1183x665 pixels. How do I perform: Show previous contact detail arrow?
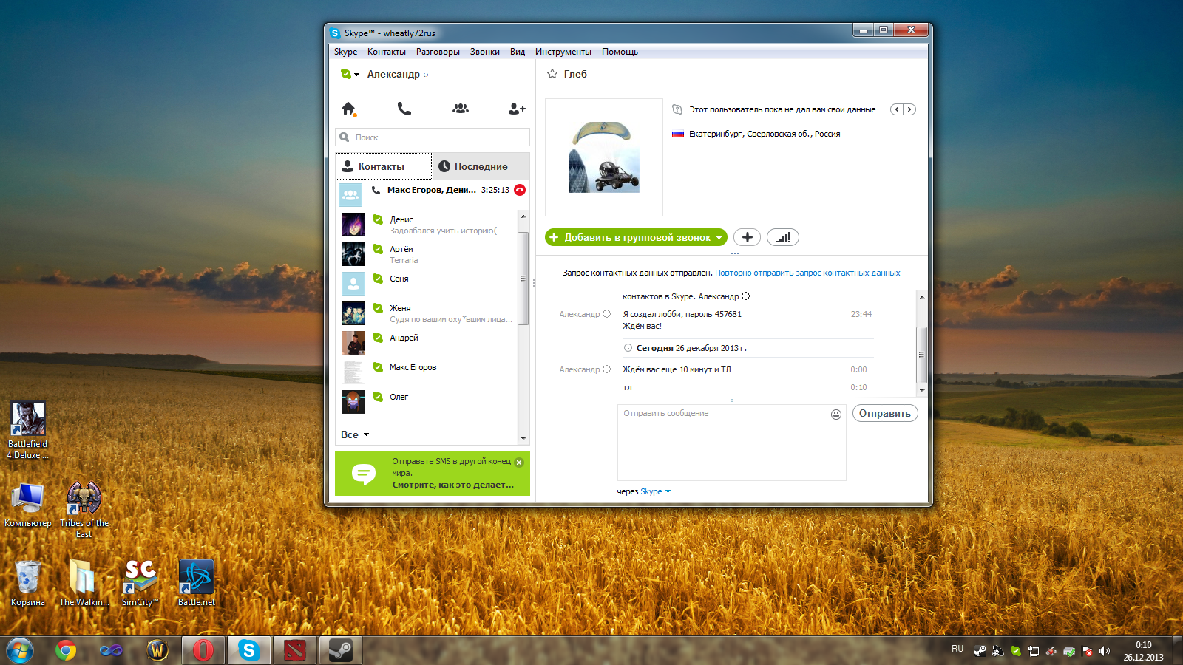pyautogui.click(x=897, y=109)
